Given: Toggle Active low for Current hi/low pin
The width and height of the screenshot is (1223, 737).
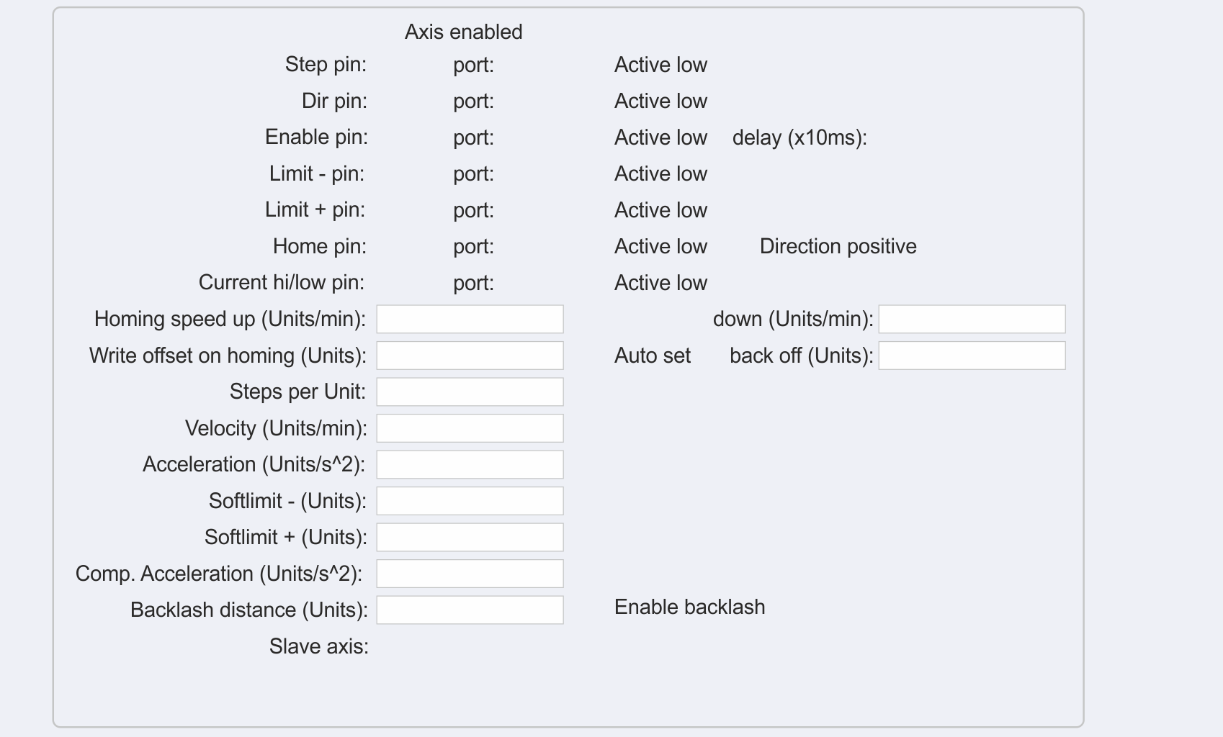Looking at the screenshot, I should (x=660, y=283).
